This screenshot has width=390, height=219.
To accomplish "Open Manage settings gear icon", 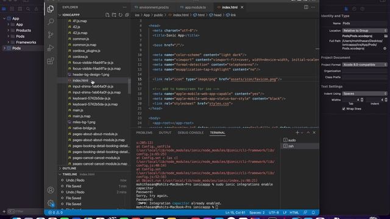I will tap(51, 203).
